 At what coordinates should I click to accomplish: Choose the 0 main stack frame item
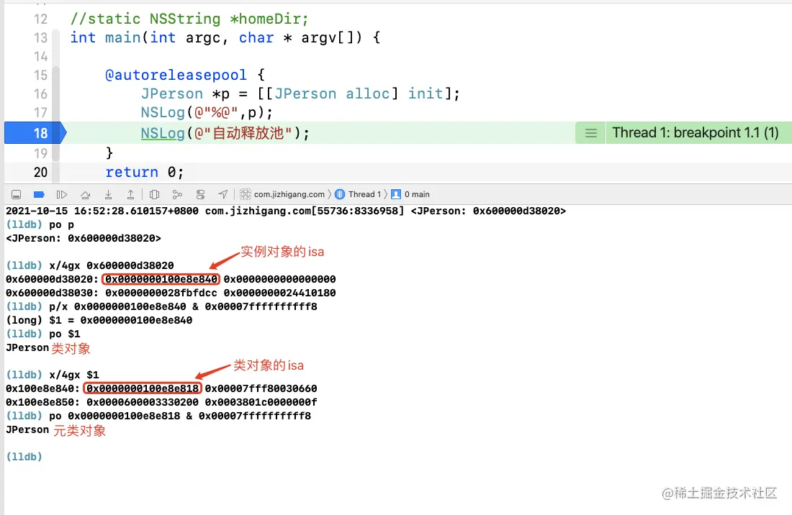point(410,194)
